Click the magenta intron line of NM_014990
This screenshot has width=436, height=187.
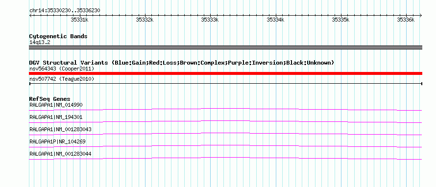(x=225, y=109)
